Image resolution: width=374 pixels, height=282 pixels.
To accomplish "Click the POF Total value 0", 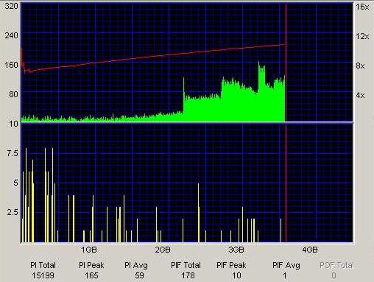I will (x=334, y=275).
